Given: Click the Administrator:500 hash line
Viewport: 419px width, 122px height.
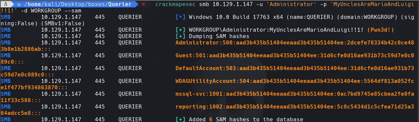Looking at the screenshot, I should [295, 43].
